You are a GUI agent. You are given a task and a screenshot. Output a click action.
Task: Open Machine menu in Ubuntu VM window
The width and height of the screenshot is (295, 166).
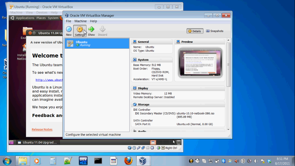pos(16,12)
